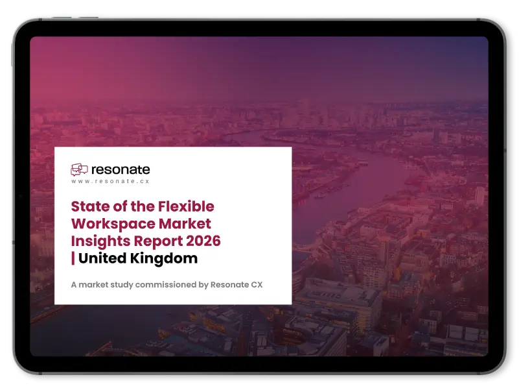Click the word 'Flexible' in the title

185,207
